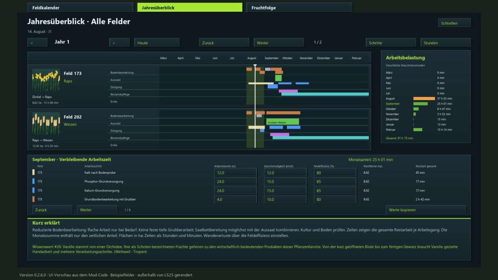Click the green September workload bar
Screen dimensions: 498x280
420,104
